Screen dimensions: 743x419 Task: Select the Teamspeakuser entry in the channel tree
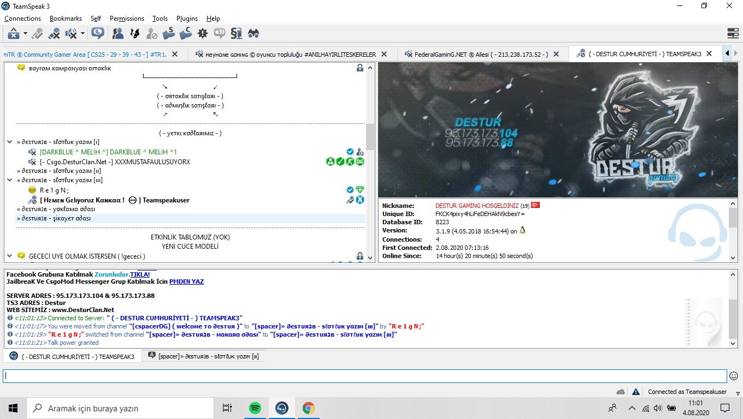point(115,200)
